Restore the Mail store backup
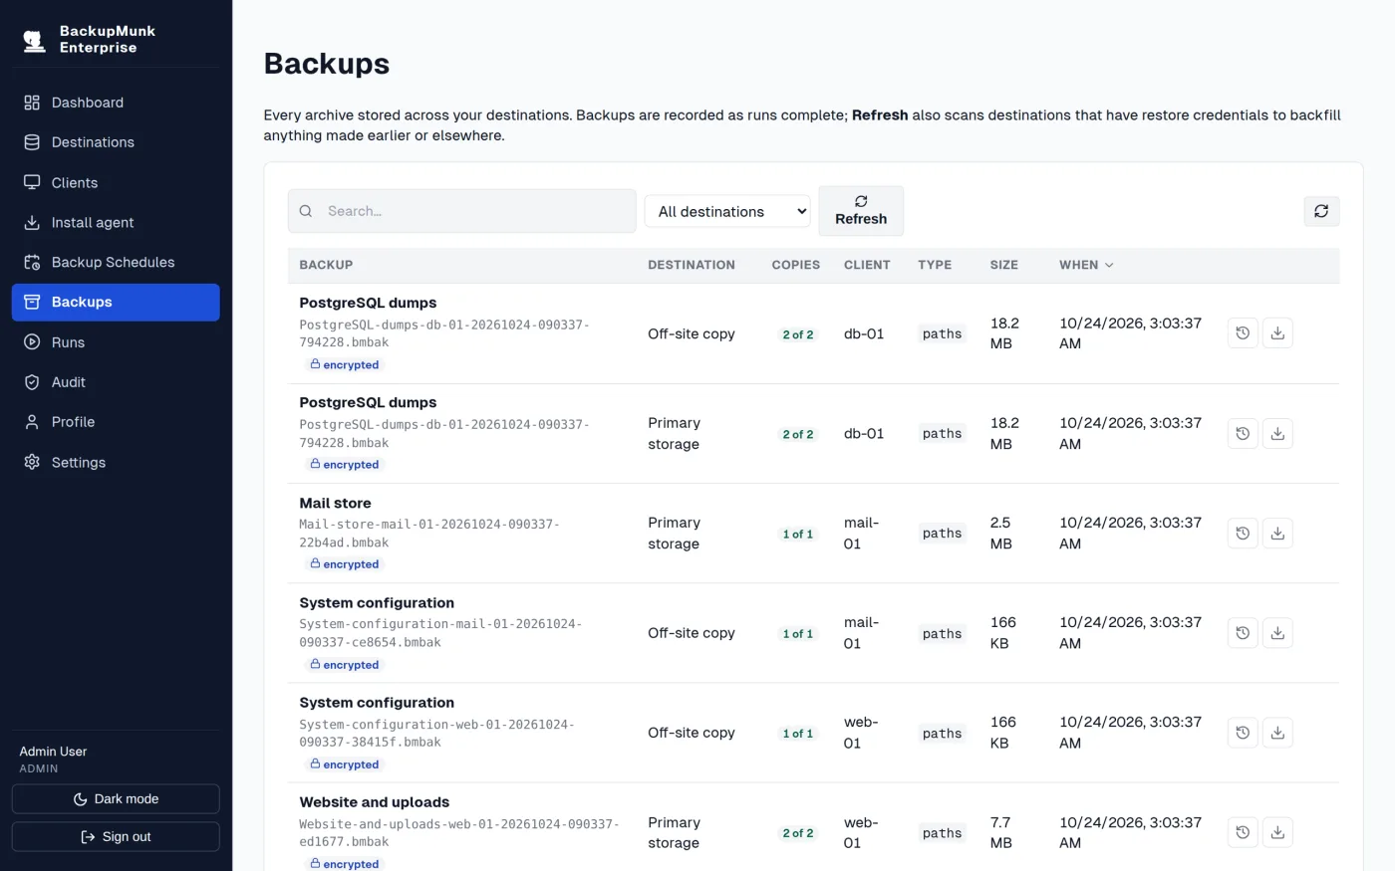The width and height of the screenshot is (1395, 871). coord(1243,534)
